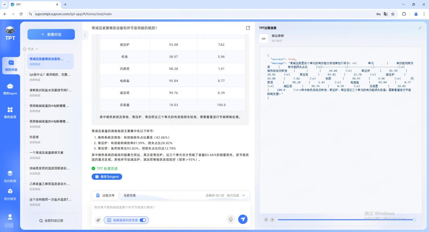Screen dimensions: 429x232
Task: Click the translate page icon in address bar
Action: [x=386, y=14]
